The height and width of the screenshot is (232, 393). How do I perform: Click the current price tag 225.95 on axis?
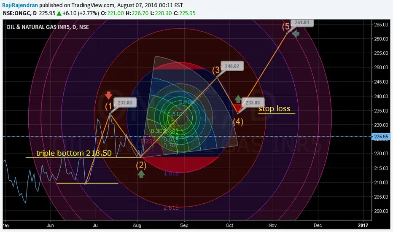pyautogui.click(x=381, y=137)
